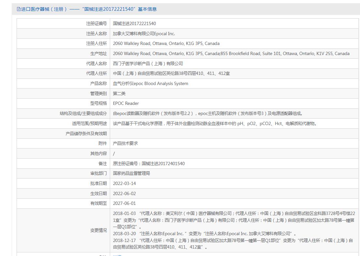The width and height of the screenshot is (360, 256).
Task: Click the 注册人住所 address value
Action: 166,43
